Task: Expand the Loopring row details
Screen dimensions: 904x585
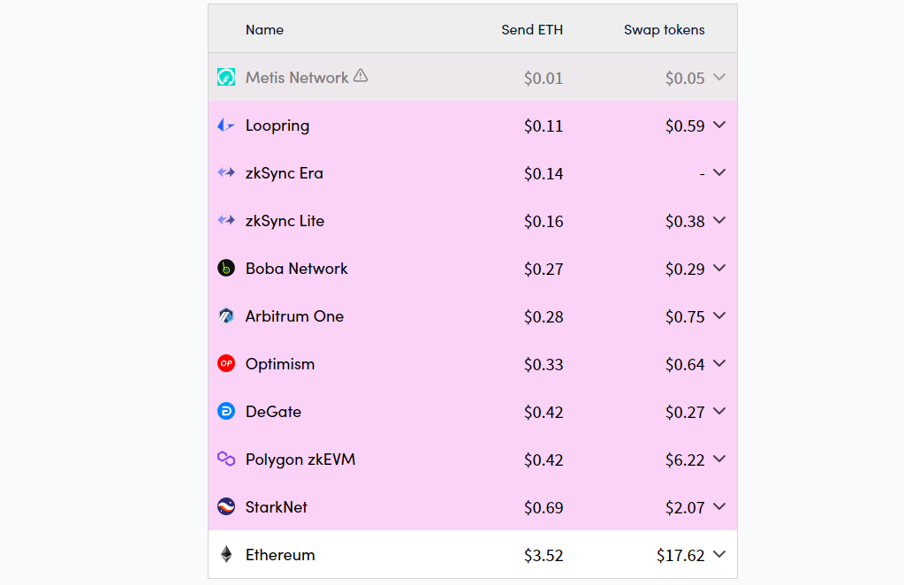Action: coord(719,125)
